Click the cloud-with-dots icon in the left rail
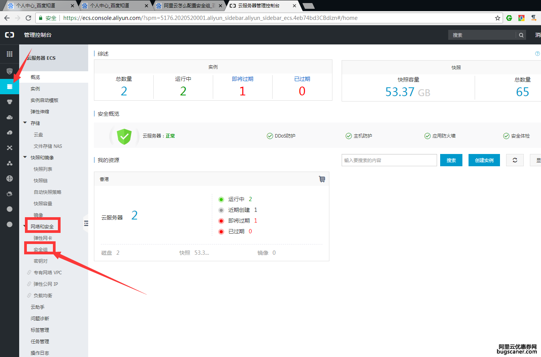Viewport: 541px width, 357px height. pyautogui.click(x=10, y=117)
